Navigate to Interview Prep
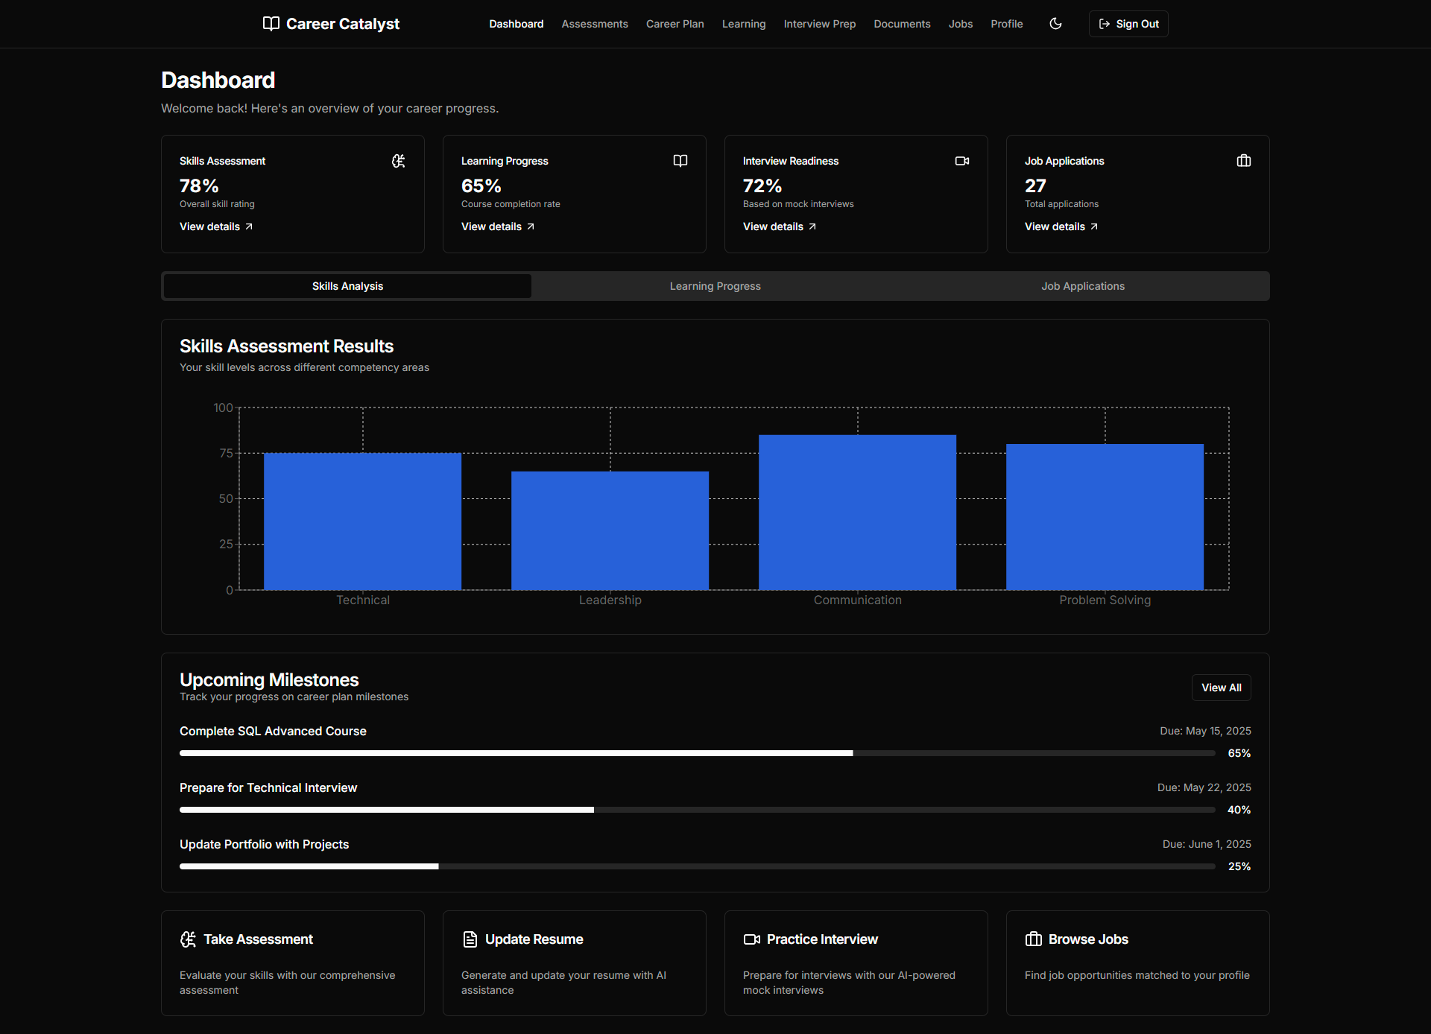The image size is (1431, 1034). 819,24
